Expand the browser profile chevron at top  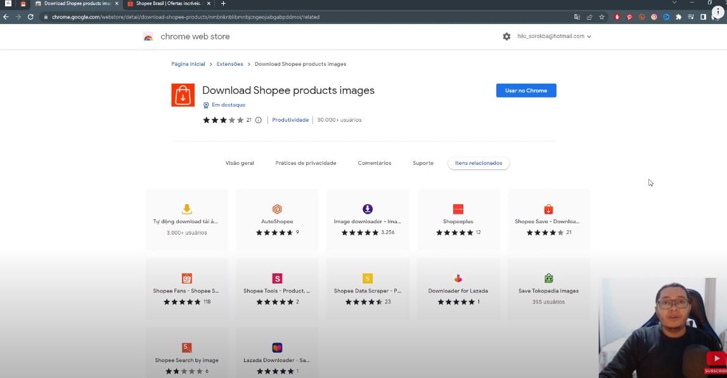click(673, 3)
